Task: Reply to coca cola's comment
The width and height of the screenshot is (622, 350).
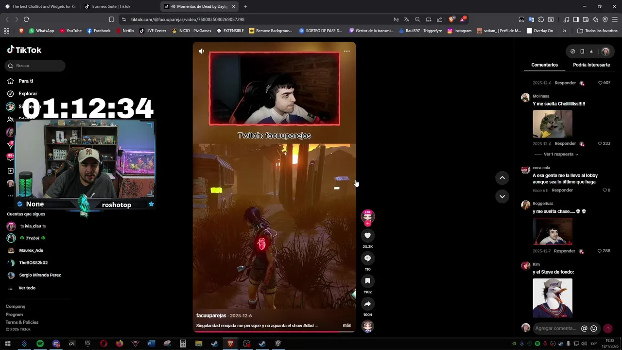Action: [x=562, y=190]
